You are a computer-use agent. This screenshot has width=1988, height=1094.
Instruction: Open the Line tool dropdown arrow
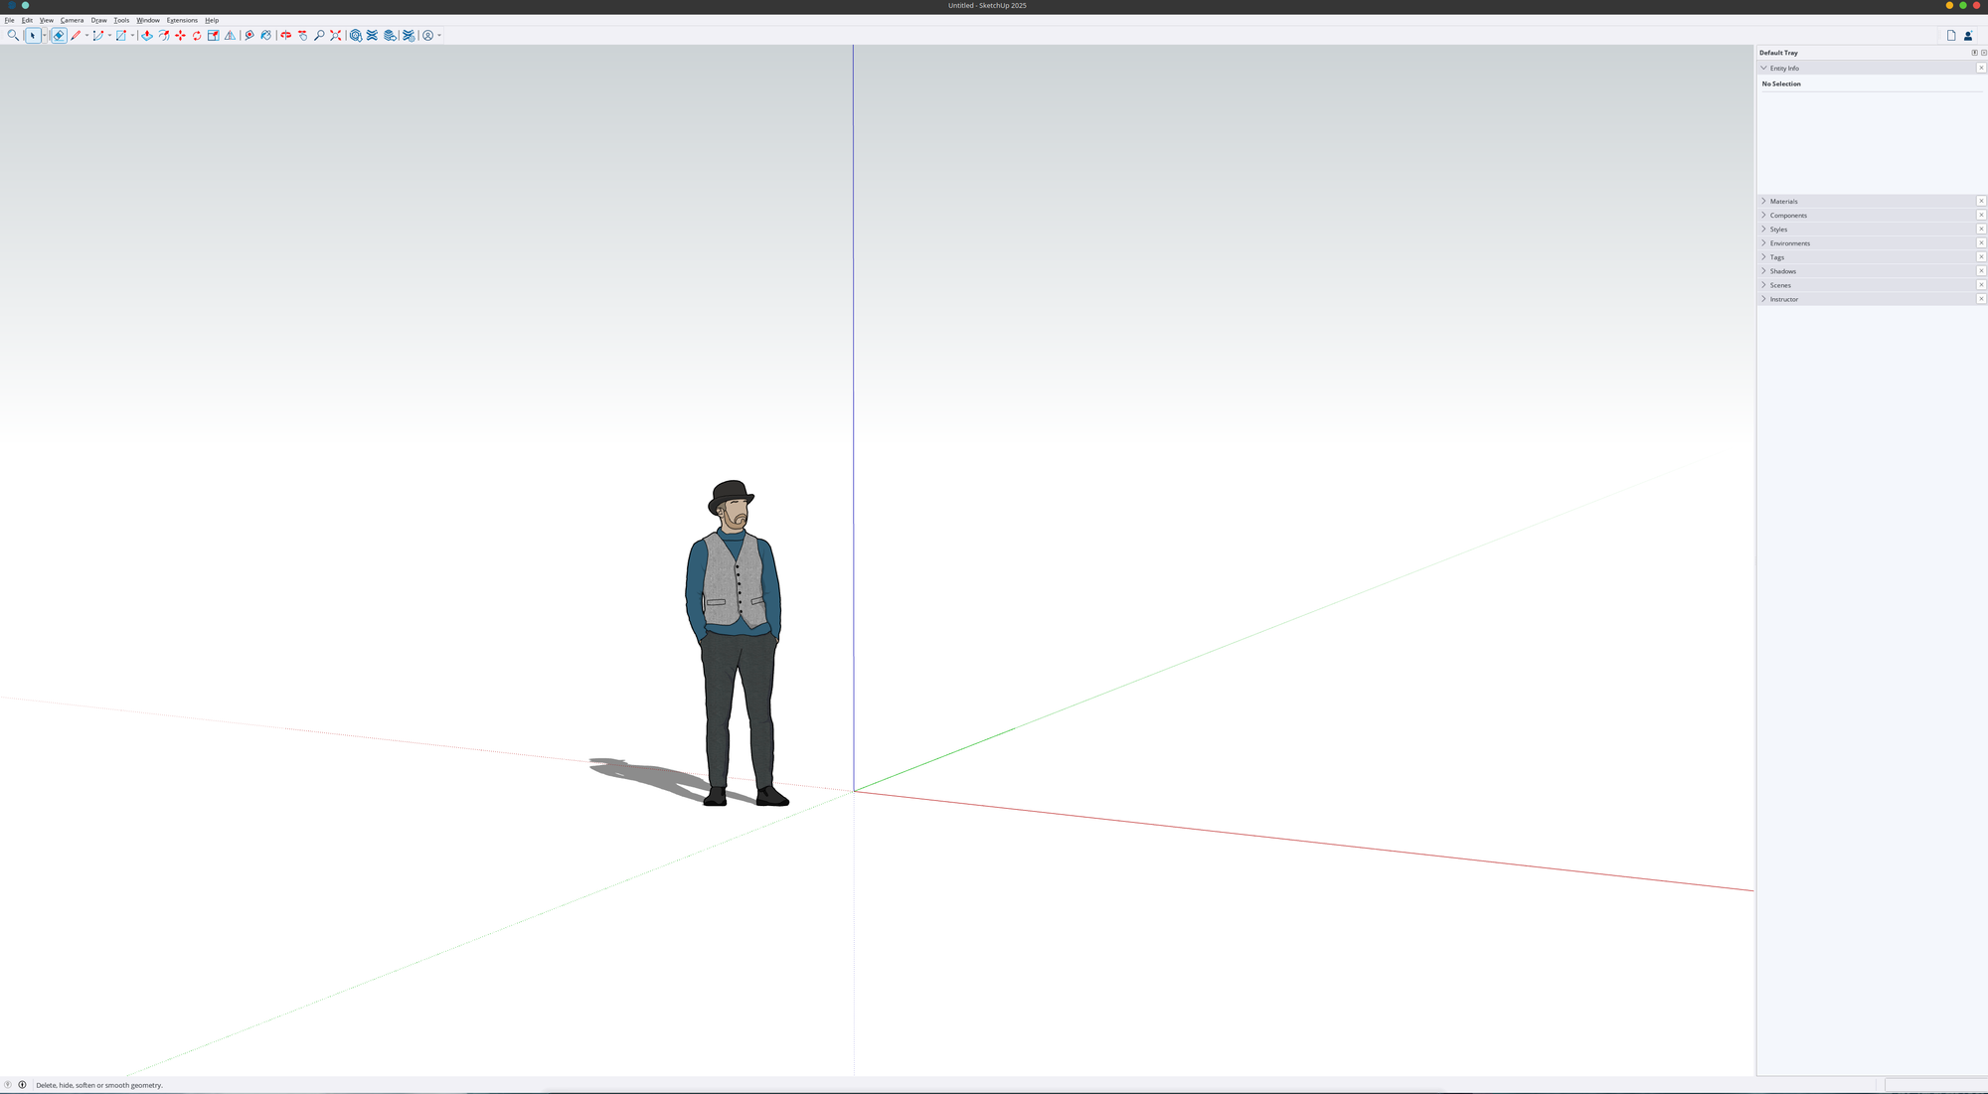tap(86, 35)
